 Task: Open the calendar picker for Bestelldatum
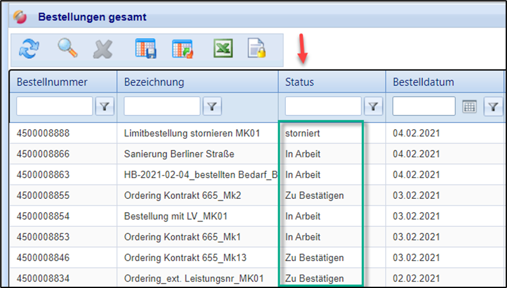(x=468, y=107)
